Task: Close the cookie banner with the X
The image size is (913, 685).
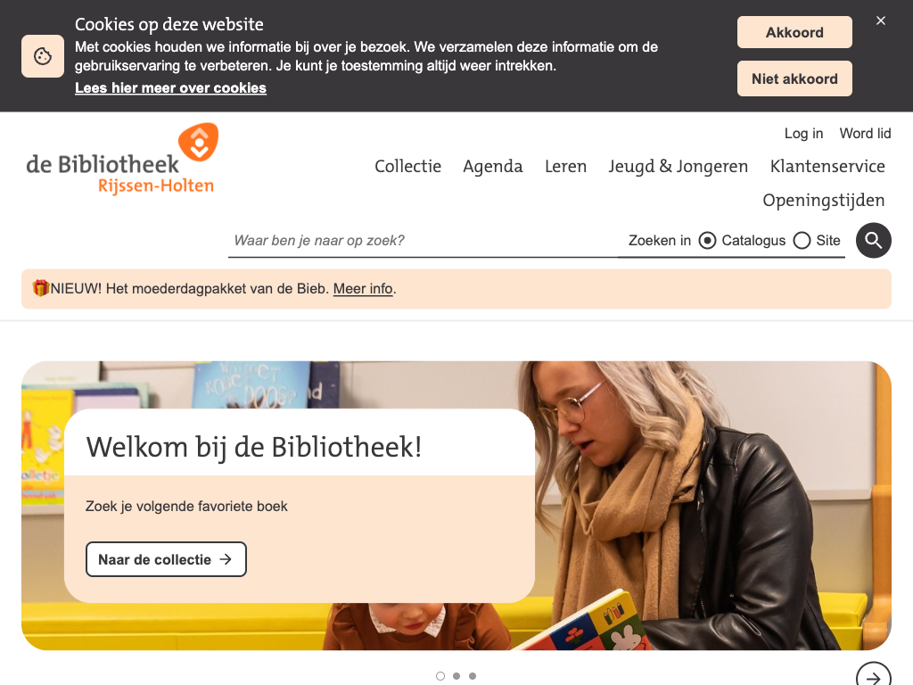Action: (x=880, y=21)
